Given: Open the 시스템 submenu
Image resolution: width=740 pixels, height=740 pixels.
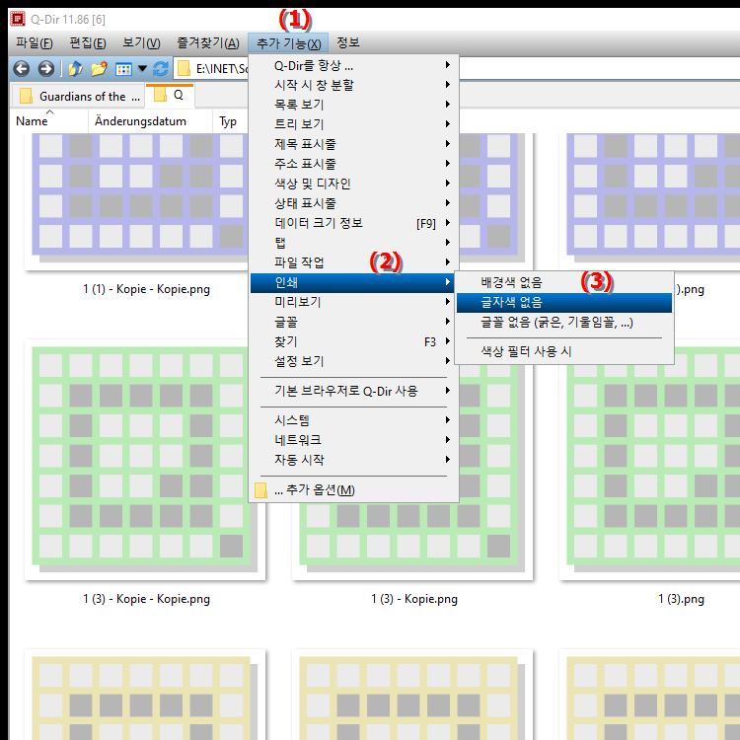Looking at the screenshot, I should point(353,420).
